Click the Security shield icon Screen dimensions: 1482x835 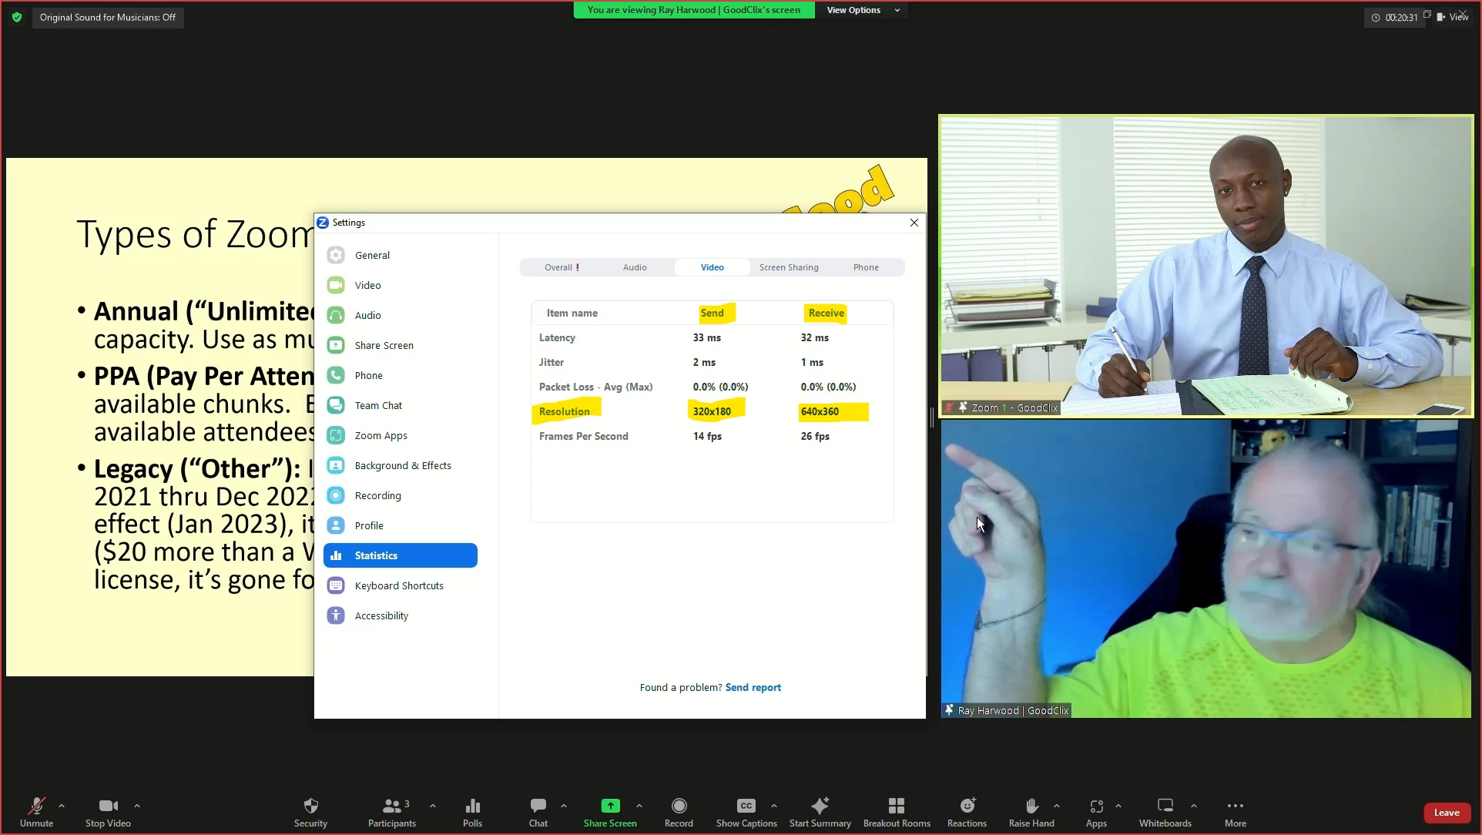(x=310, y=806)
